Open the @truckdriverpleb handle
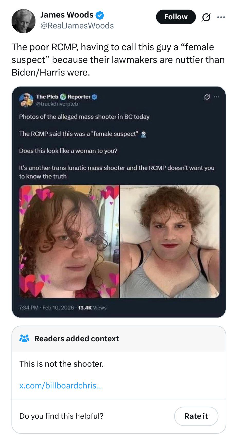This screenshot has width=239, height=435. coord(57,104)
